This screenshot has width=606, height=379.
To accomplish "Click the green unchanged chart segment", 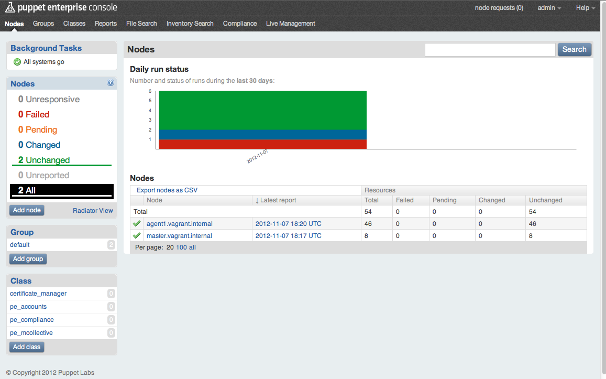I will [263, 110].
